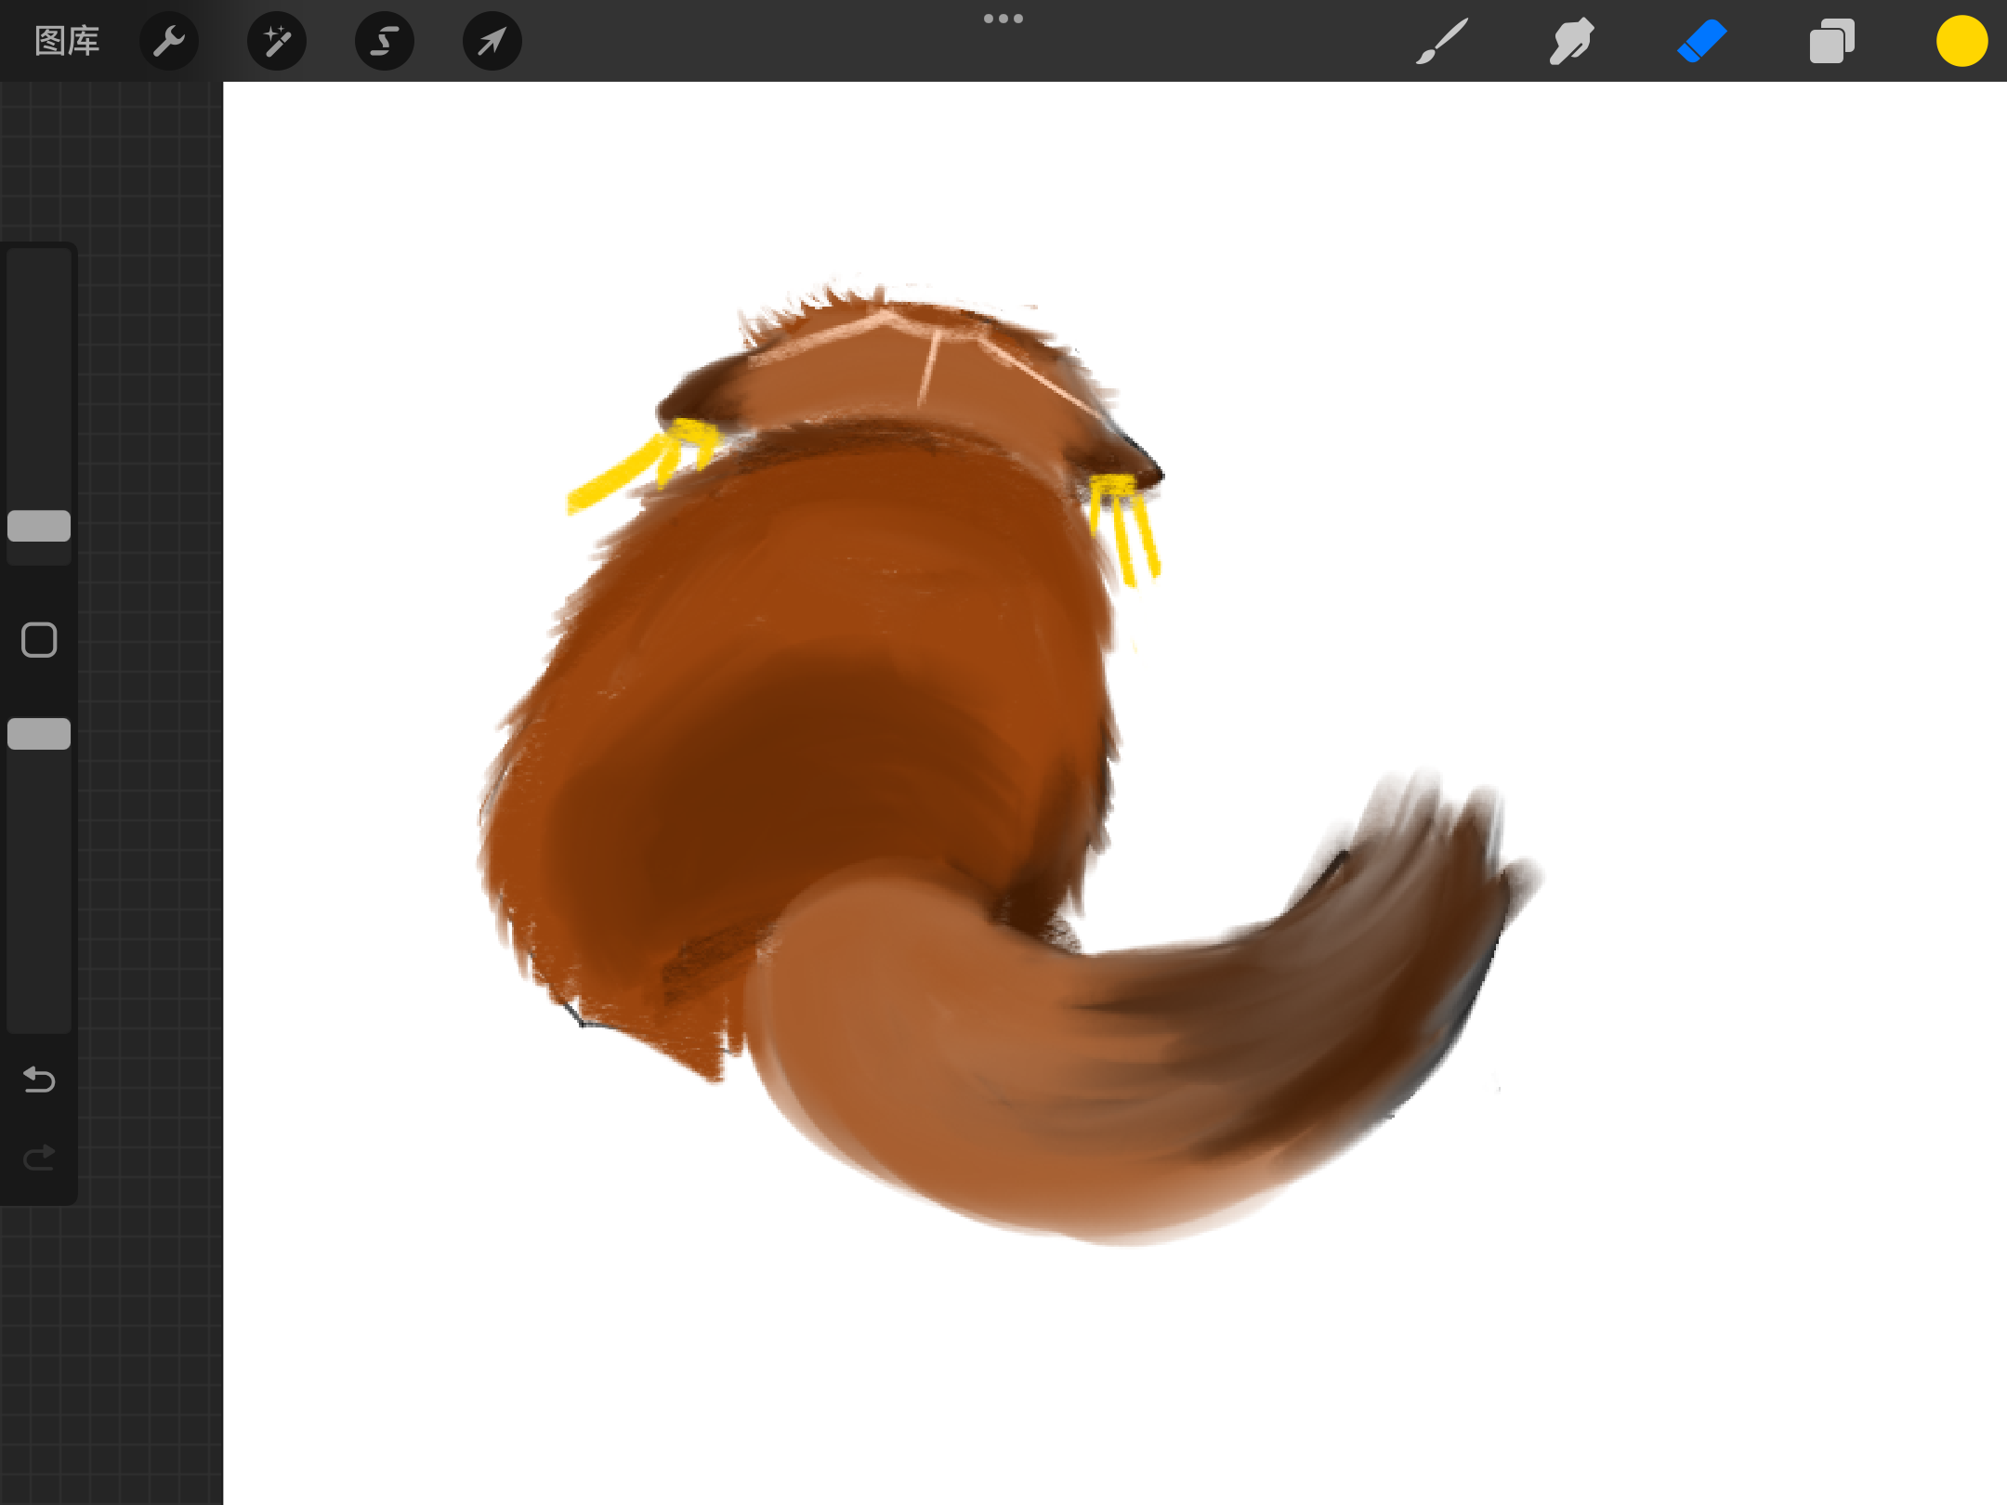Open the Adjustments magic wand menu
The width and height of the screenshot is (2007, 1505).
tap(277, 41)
